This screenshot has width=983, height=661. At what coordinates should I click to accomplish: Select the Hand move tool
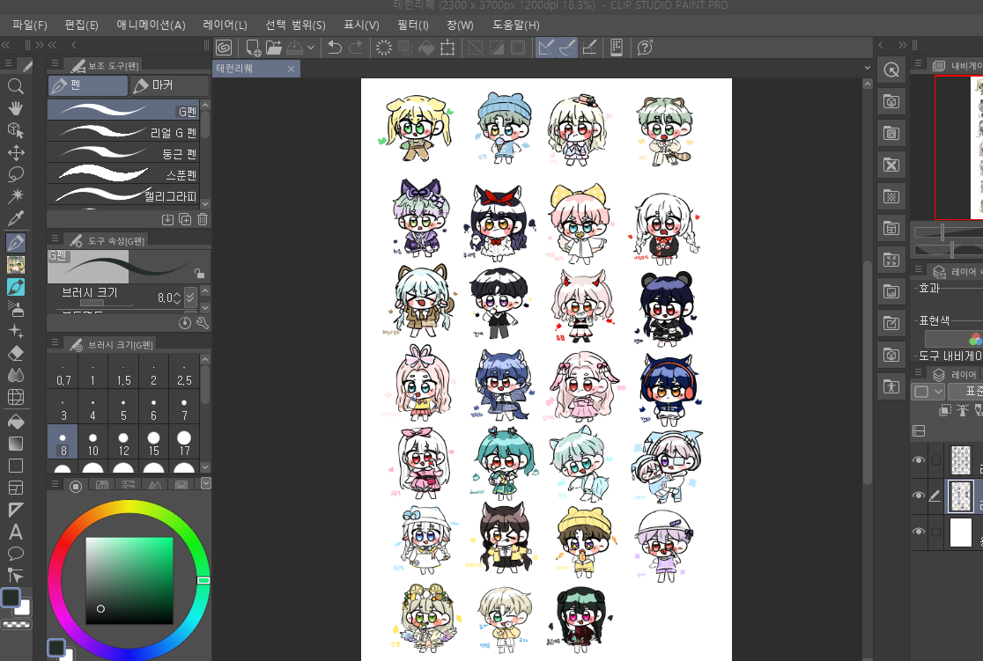point(16,108)
